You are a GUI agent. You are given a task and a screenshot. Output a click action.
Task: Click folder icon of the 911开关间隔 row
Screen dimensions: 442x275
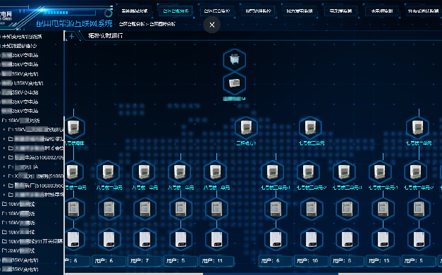(x=4, y=241)
